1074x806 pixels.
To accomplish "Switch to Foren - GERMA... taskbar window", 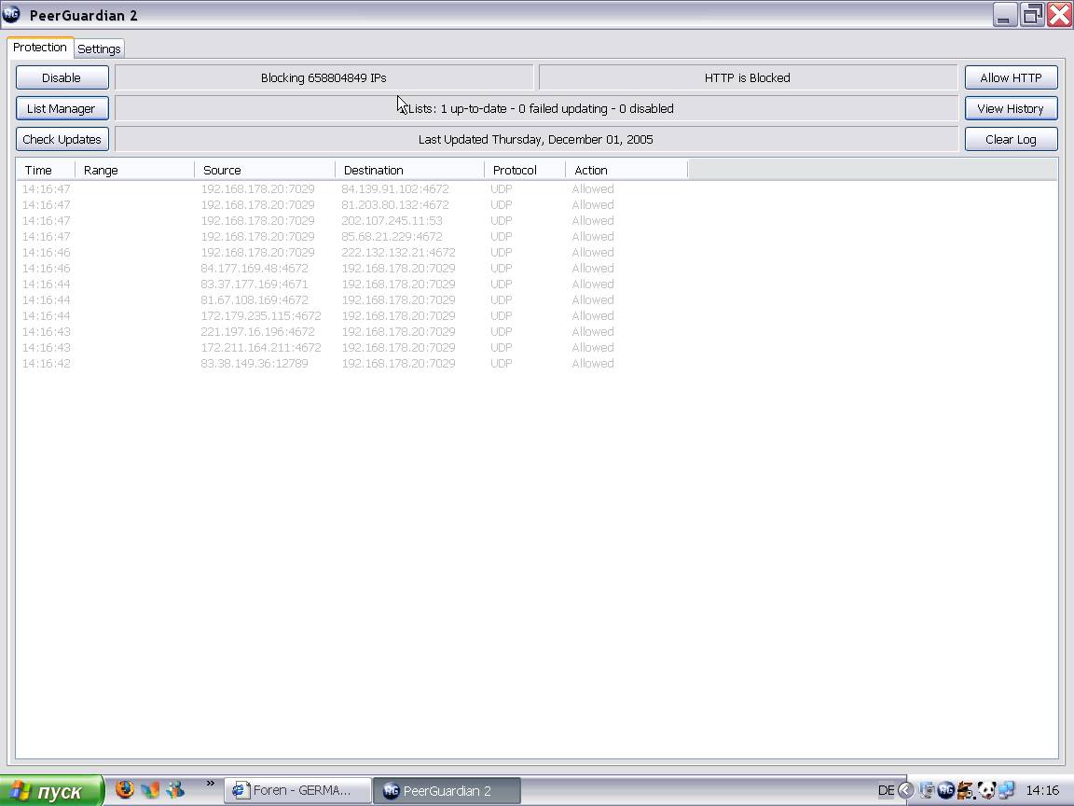I will pos(298,790).
